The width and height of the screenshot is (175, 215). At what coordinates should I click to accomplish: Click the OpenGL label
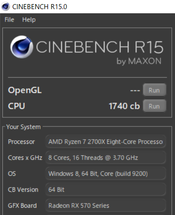pos(25,90)
